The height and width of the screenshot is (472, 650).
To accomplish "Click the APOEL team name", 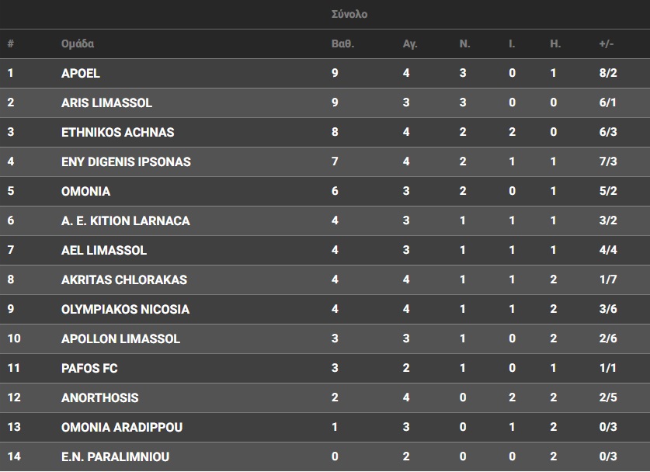I will point(81,74).
